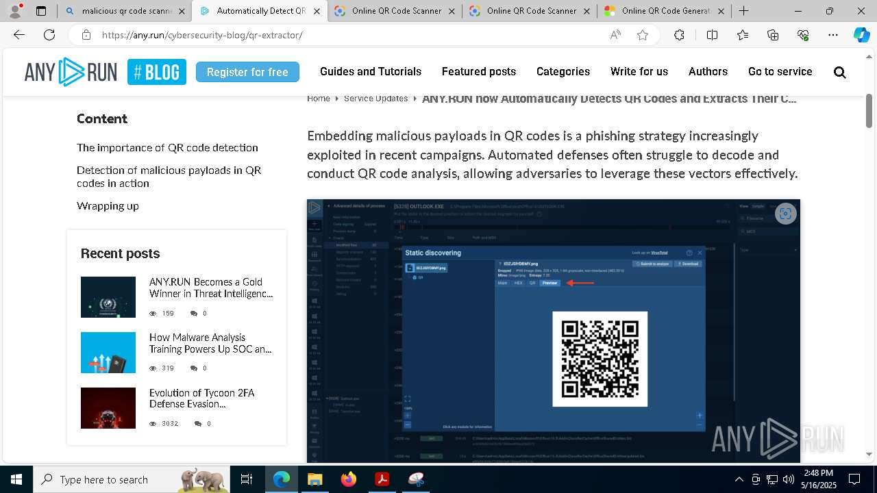Go to Home breadcrumb
Image resolution: width=877 pixels, height=493 pixels.
[x=319, y=99]
